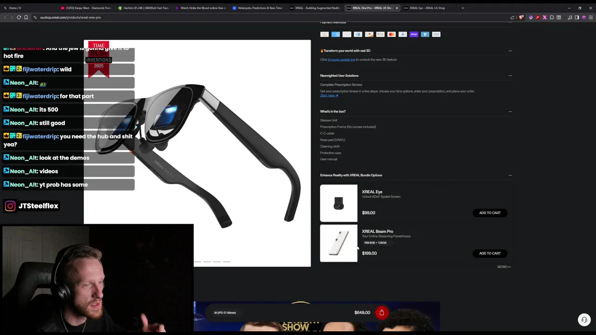Click the XREAL Eye product title
The image size is (596, 335).
pyautogui.click(x=372, y=192)
